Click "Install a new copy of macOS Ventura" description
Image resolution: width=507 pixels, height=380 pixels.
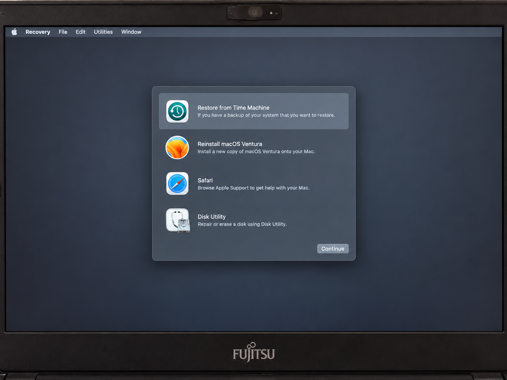[x=256, y=152]
